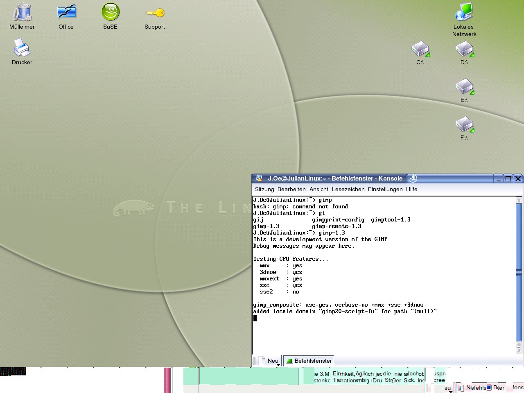524x393 pixels.
Task: Click 'gimpprint-config' in the terminal output
Action: point(338,220)
